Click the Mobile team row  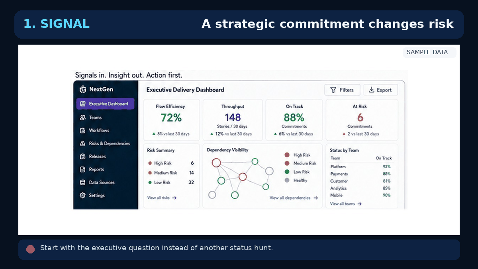[x=361, y=195]
